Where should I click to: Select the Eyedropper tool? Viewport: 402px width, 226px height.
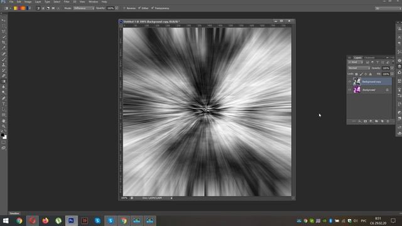(x=3, y=48)
